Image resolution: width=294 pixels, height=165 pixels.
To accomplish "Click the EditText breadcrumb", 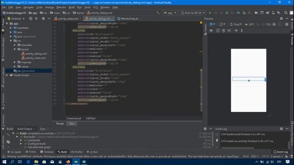I will [x=91, y=118].
